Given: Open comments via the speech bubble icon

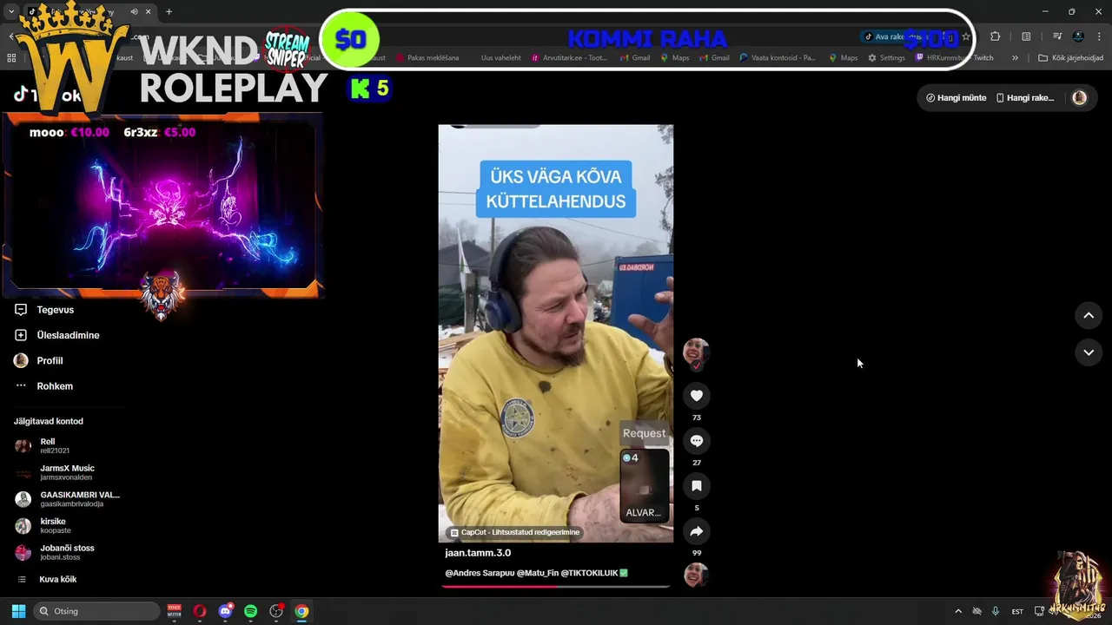Looking at the screenshot, I should 696,441.
